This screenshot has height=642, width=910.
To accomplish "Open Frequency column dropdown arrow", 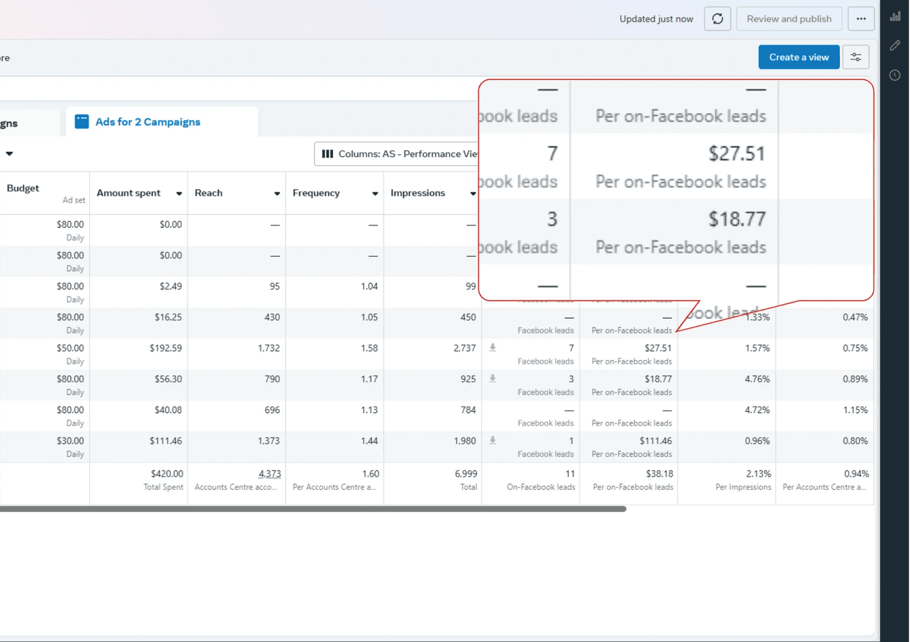I will pos(375,193).
